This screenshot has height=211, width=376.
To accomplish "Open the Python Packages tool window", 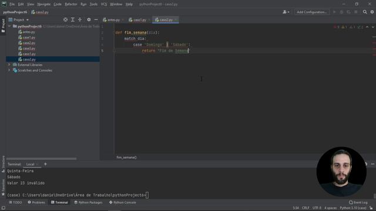I will tap(88, 202).
